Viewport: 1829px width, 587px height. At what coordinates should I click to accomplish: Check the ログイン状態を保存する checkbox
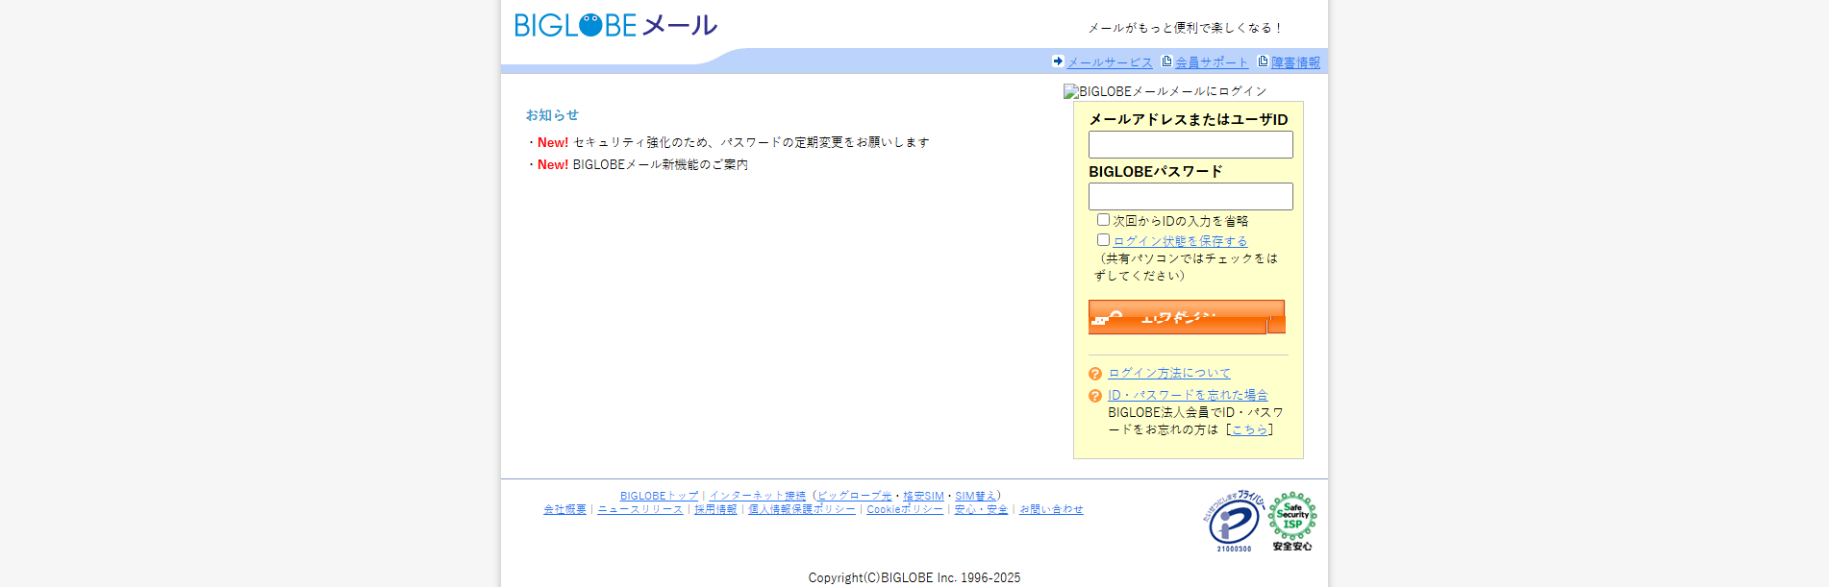click(x=1103, y=240)
